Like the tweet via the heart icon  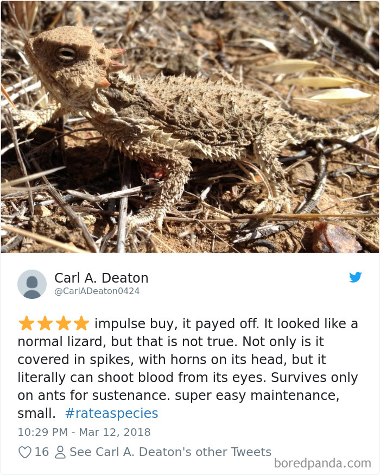[x=24, y=452]
